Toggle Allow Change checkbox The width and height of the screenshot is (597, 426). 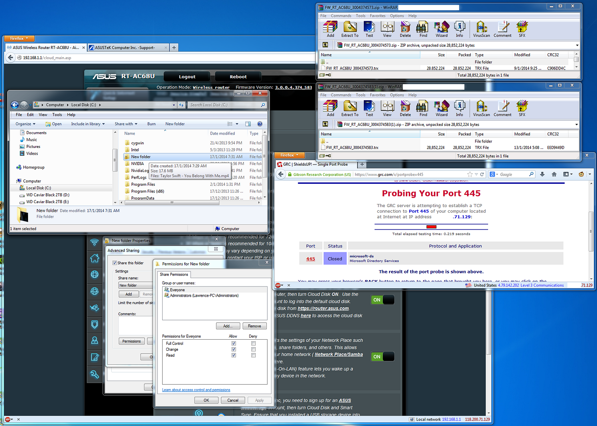(x=234, y=349)
